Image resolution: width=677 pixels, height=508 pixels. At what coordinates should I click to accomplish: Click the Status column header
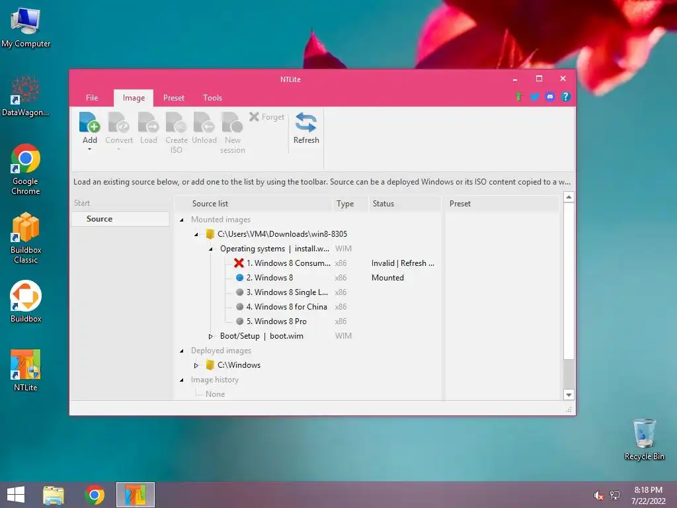[x=404, y=204]
